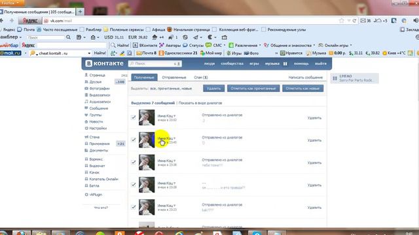
Task: Open Статусы toolbar shortcut
Action: [193, 45]
